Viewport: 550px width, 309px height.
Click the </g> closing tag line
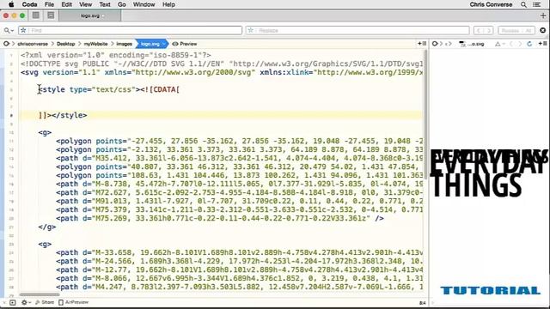pyautogui.click(x=47, y=227)
